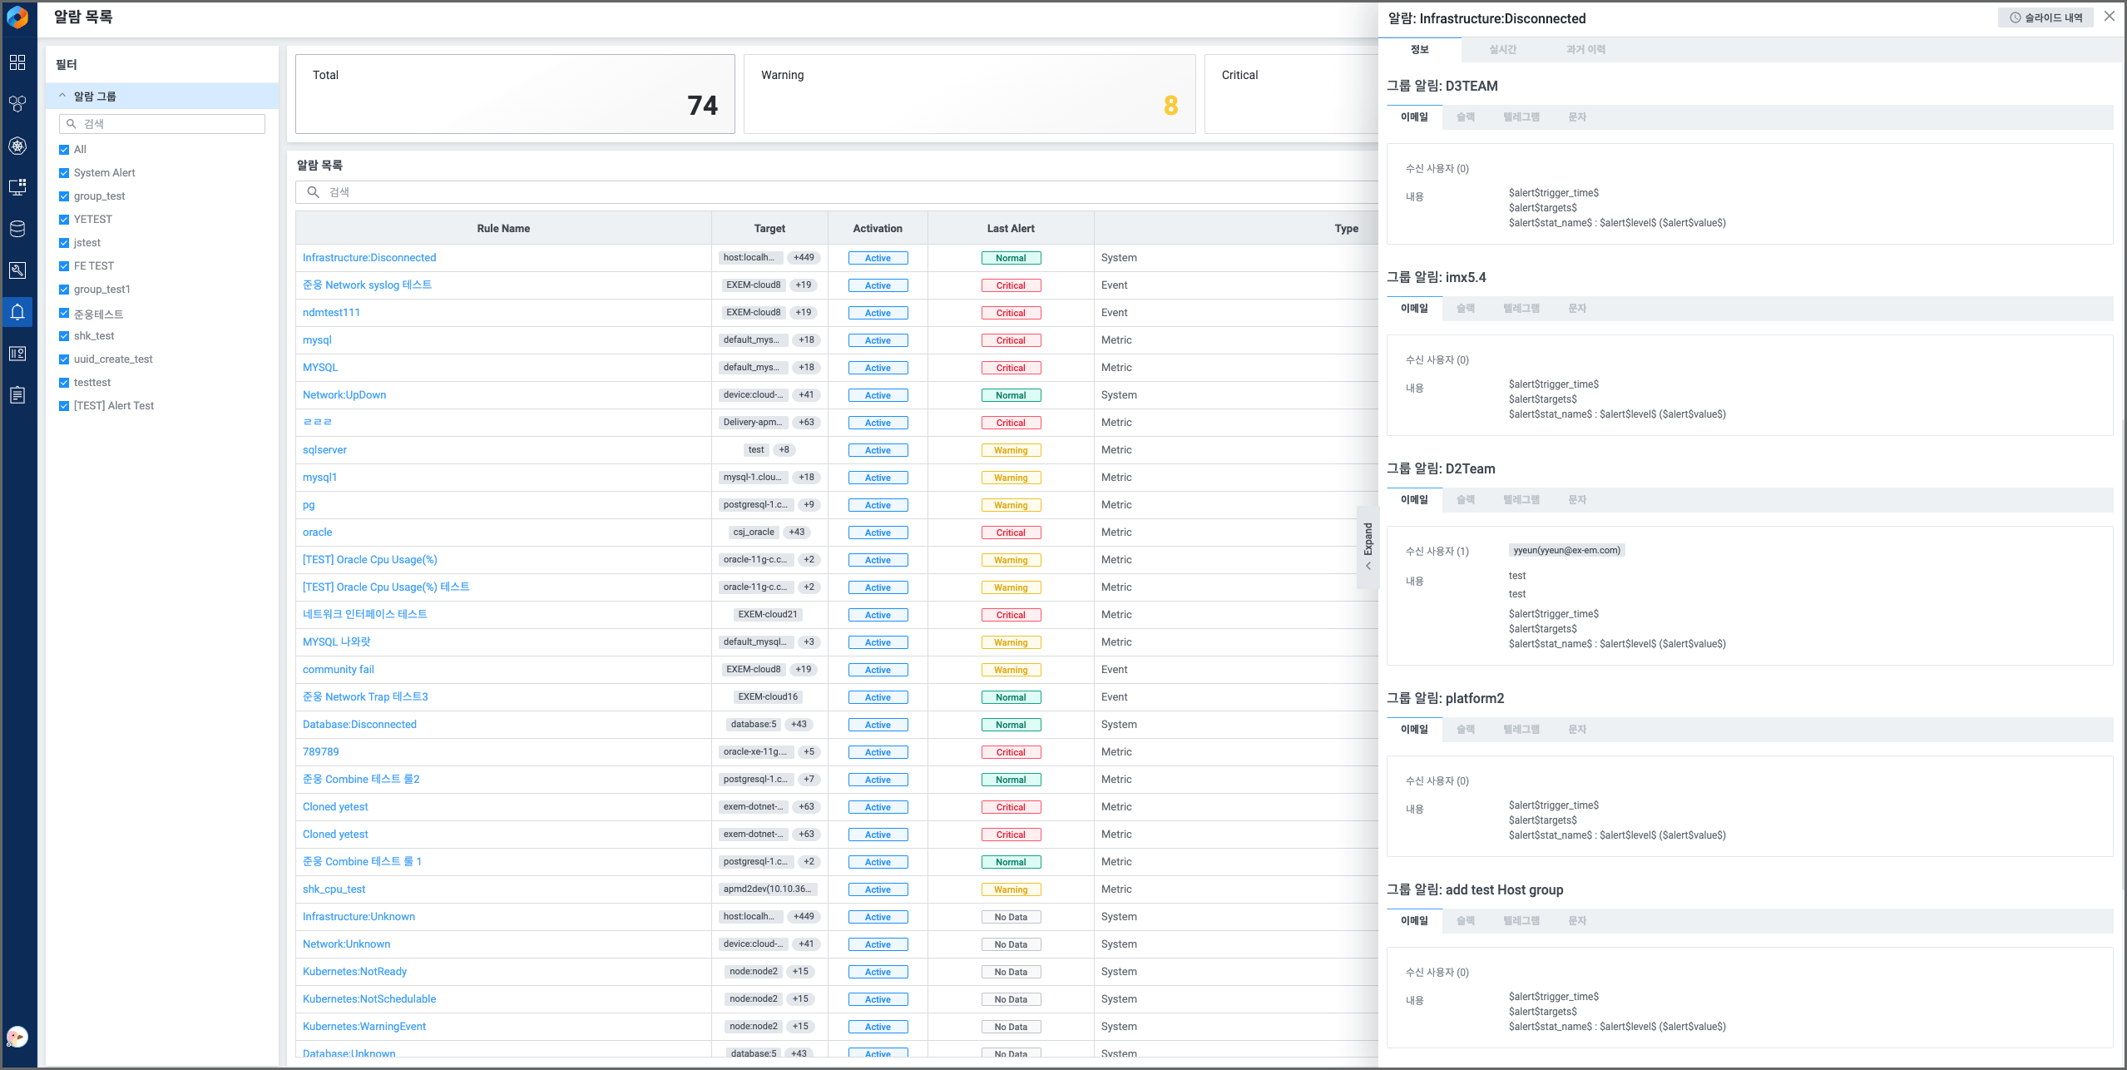This screenshot has height=1070, width=2127.
Task: Click the 알람 목록 search field
Action: tap(832, 192)
